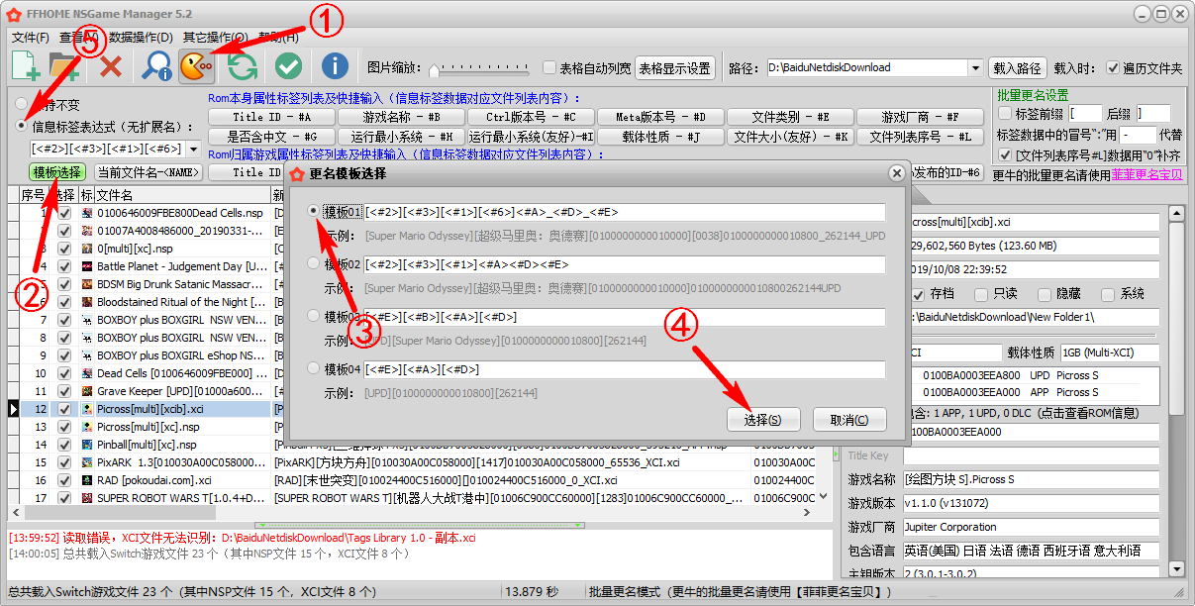Click the 模板03 expression text field
Image resolution: width=1195 pixels, height=606 pixels.
pos(624,317)
